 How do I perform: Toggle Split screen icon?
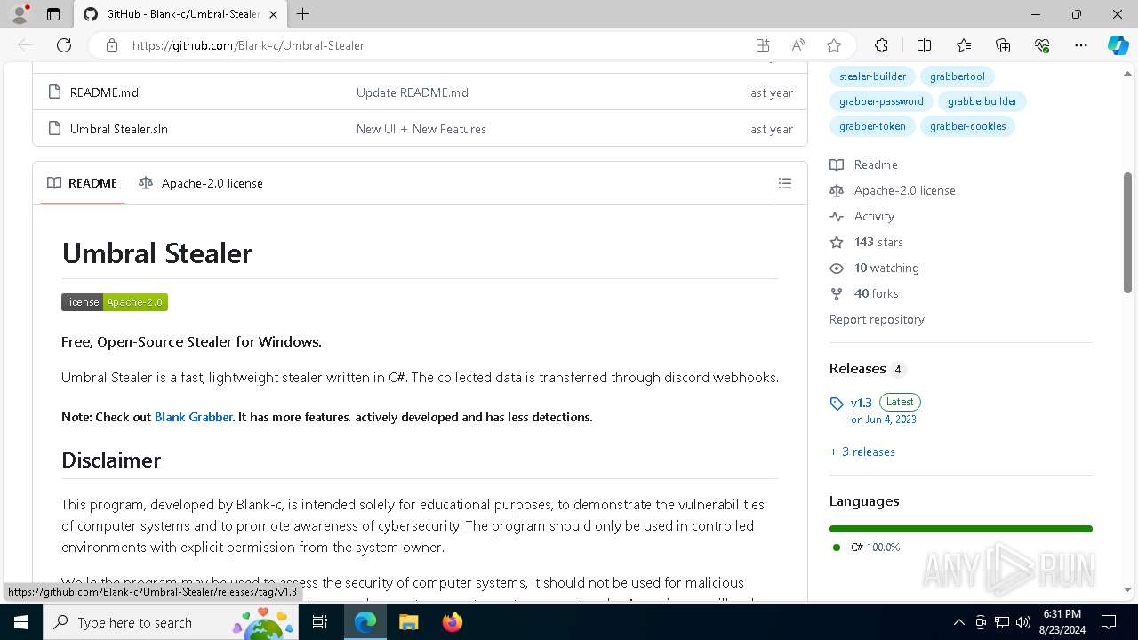coord(924,45)
